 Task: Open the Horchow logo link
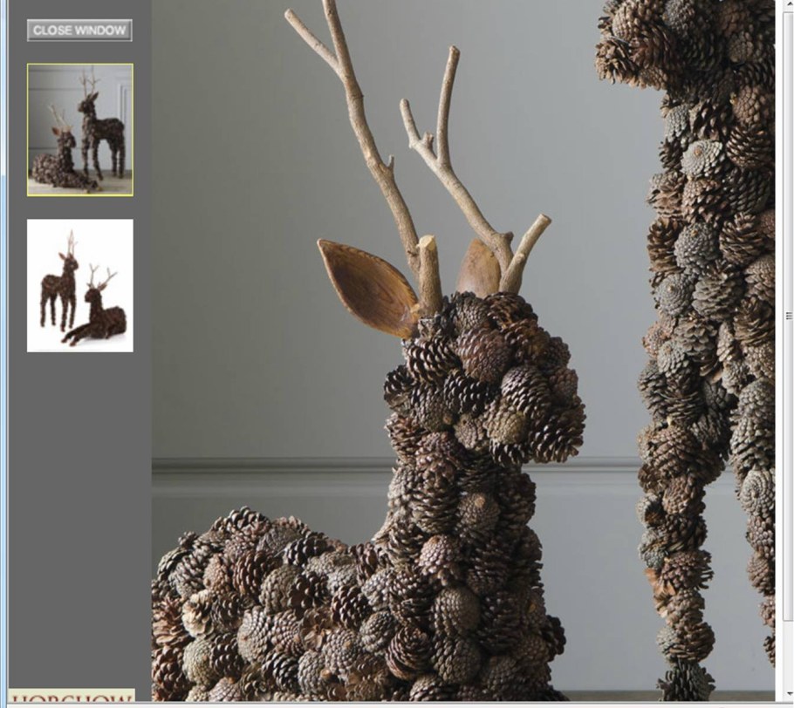(72, 696)
